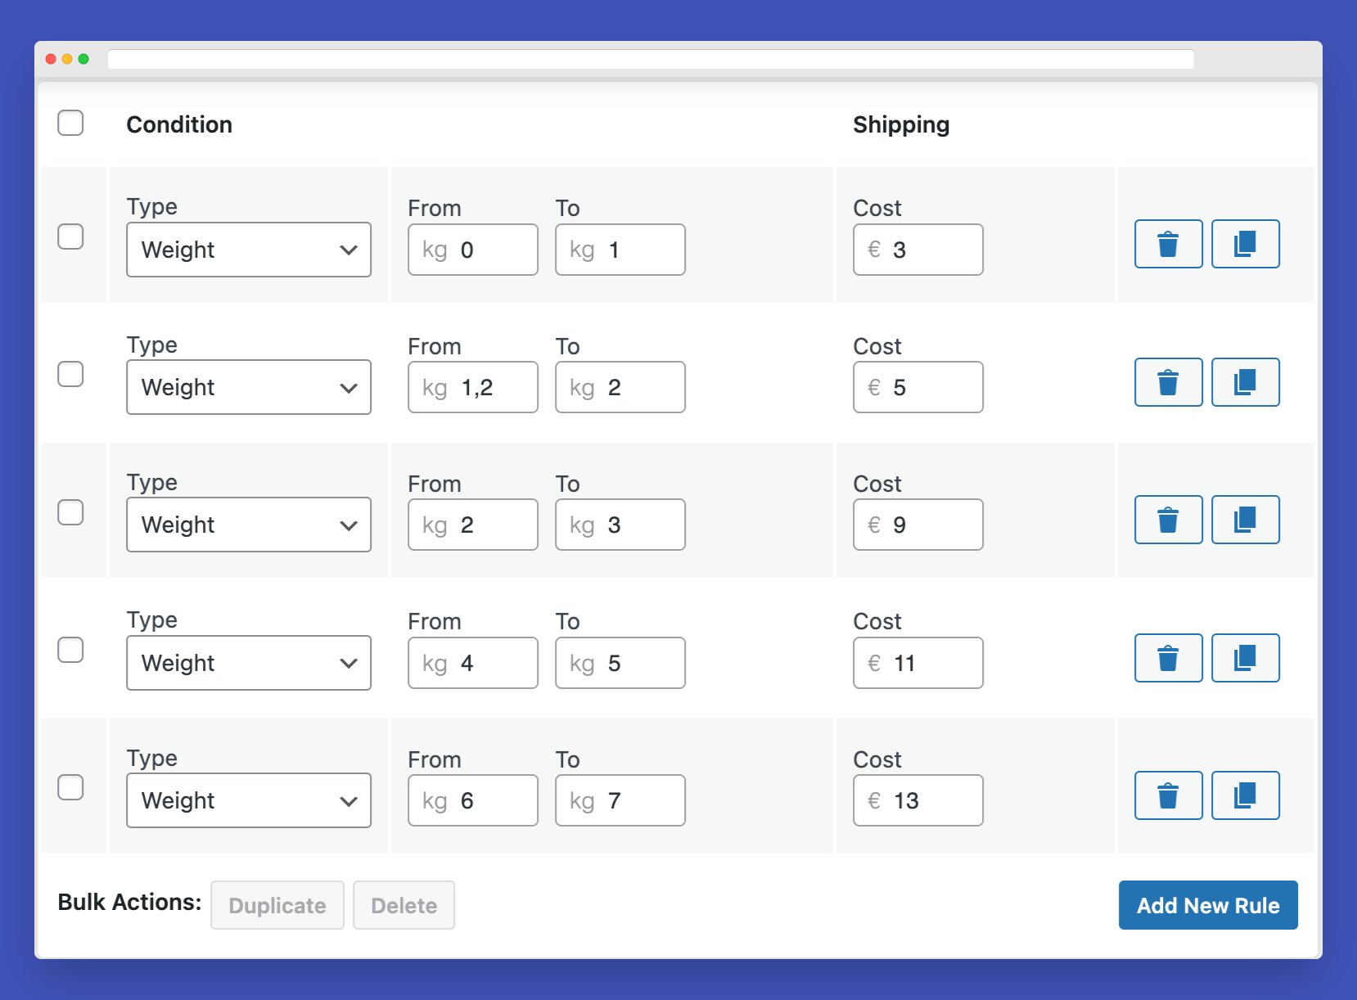Duplicate the 6–7 kg weight rule
This screenshot has height=1000, width=1357.
pyautogui.click(x=1245, y=795)
